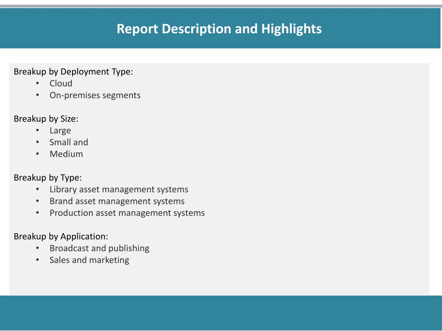Click the 'Sales and marketing' bullet item
The image size is (442, 331).
tap(89, 260)
